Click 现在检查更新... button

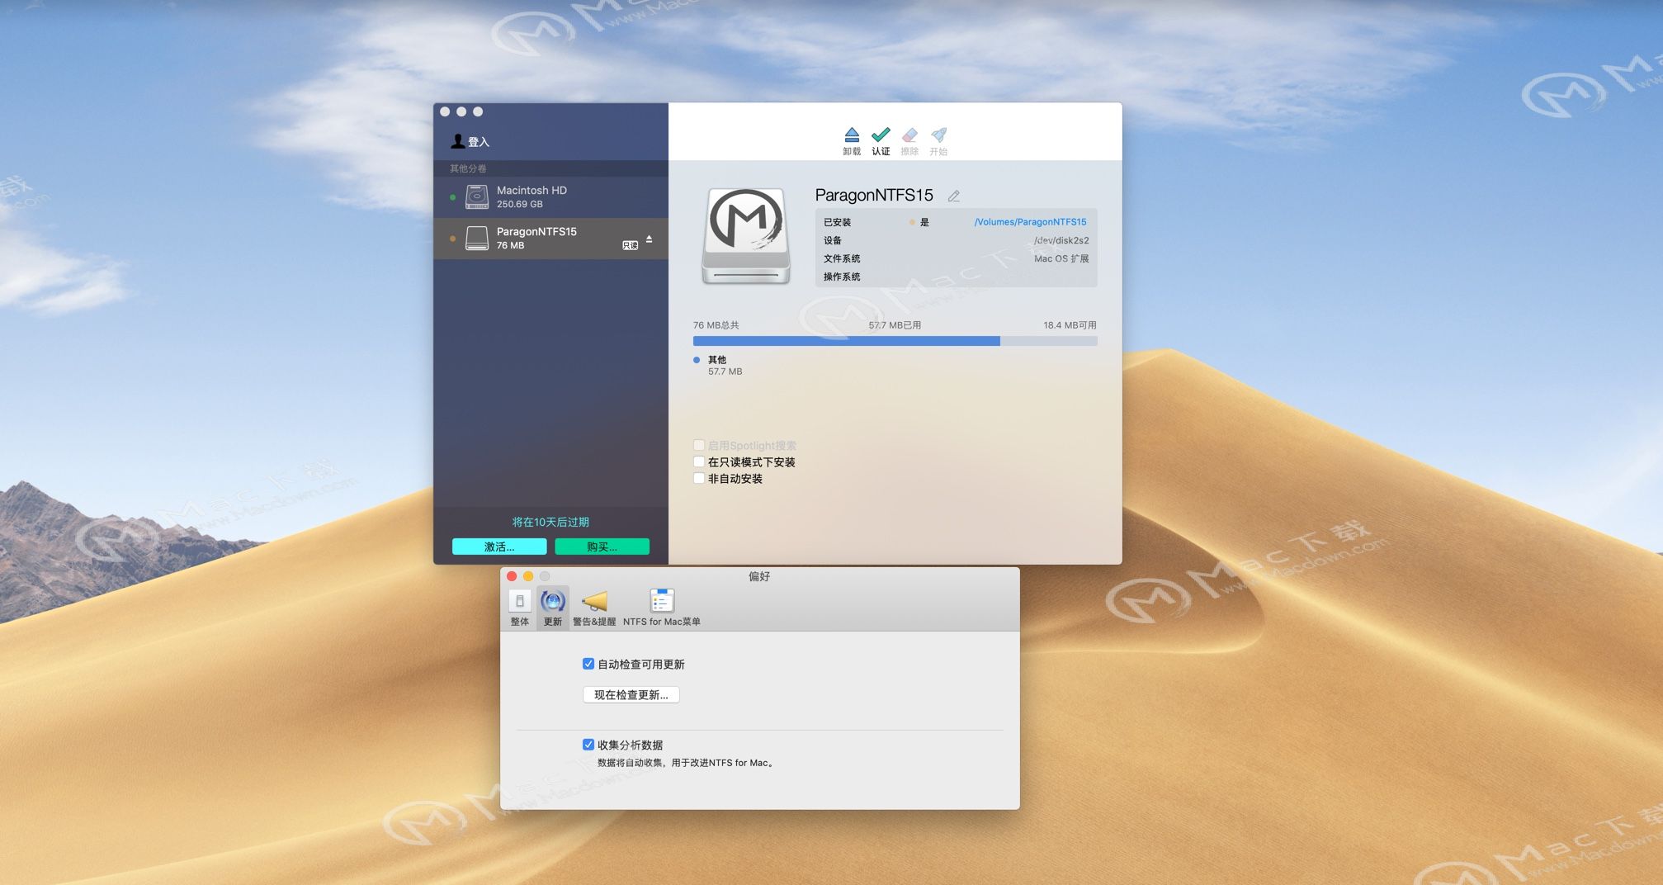pos(631,695)
